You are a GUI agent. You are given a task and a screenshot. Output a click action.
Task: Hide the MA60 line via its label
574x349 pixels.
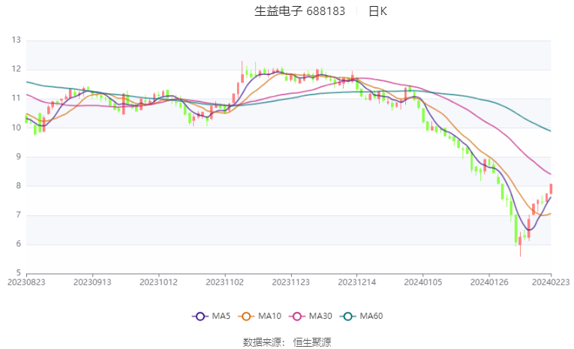coord(371,316)
